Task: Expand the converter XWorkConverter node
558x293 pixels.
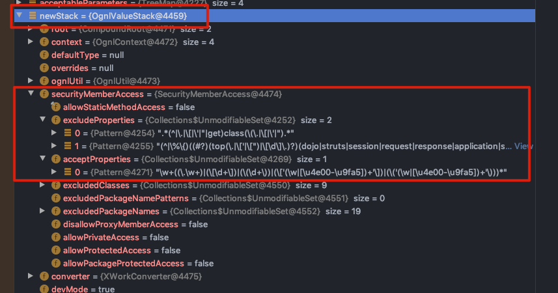Action: point(31,276)
